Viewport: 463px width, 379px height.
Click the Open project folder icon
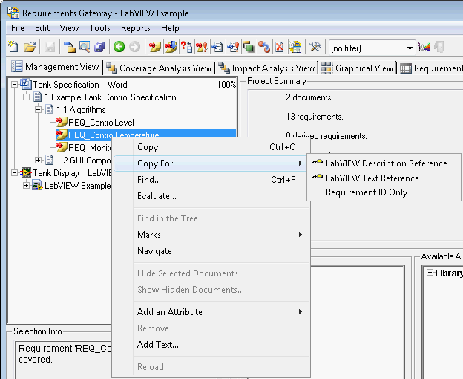30,47
